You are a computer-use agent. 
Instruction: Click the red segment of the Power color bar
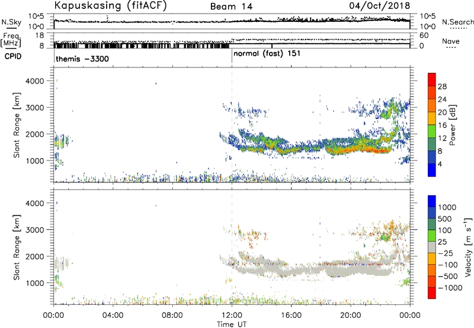tap(432, 79)
